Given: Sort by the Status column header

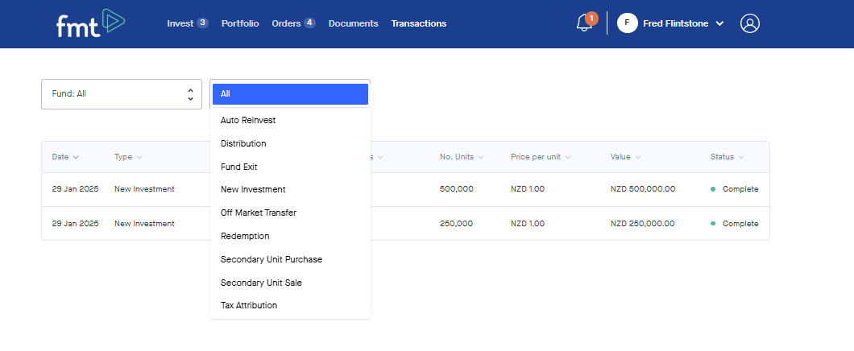Looking at the screenshot, I should point(727,157).
